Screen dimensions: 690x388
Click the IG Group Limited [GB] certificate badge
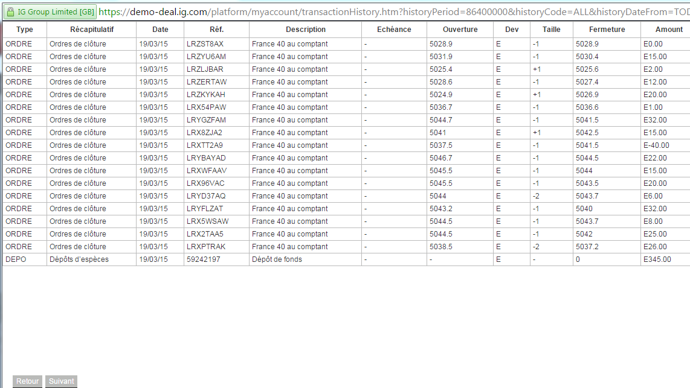coord(50,12)
